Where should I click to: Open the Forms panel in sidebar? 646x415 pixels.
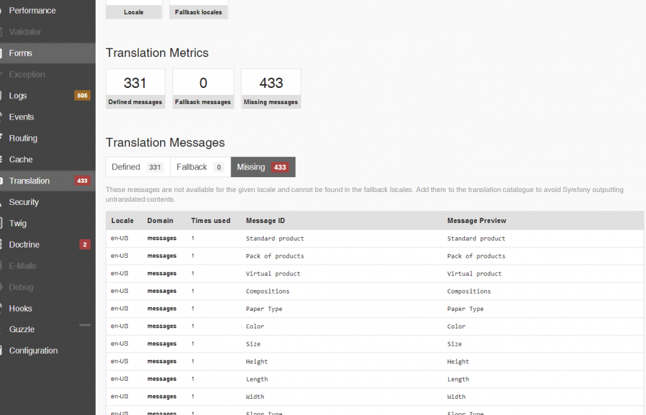[x=47, y=53]
